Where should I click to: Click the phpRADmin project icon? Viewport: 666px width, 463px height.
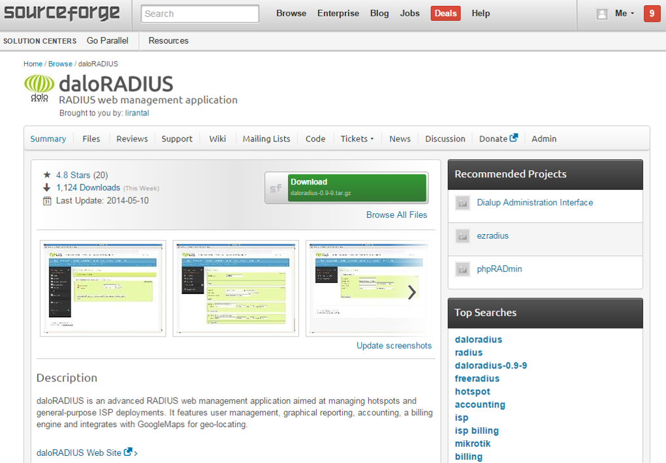[462, 269]
